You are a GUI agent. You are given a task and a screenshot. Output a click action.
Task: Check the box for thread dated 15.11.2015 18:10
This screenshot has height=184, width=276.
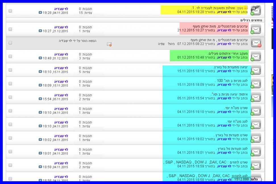tap(11, 70)
